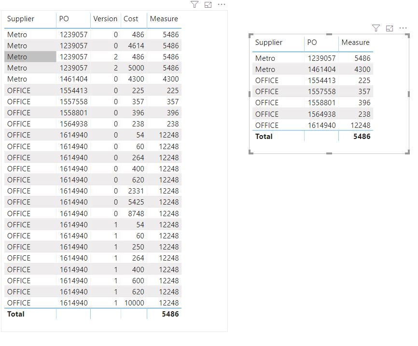
Task: Click focus mode icon on left table
Action: pos(208,4)
